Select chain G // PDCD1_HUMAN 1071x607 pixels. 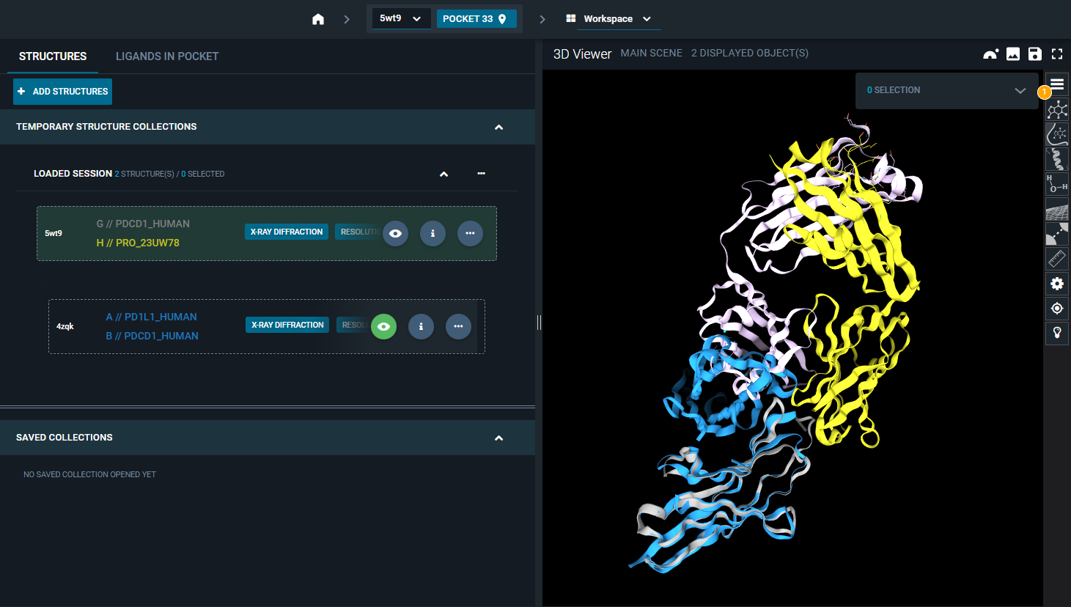click(143, 224)
